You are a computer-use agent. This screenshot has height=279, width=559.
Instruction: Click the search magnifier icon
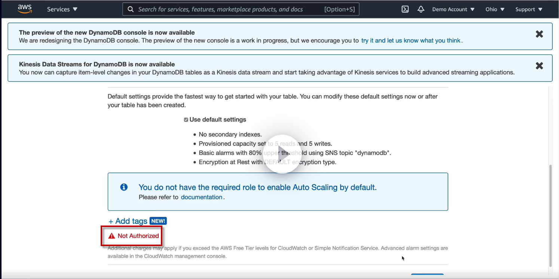tap(131, 9)
